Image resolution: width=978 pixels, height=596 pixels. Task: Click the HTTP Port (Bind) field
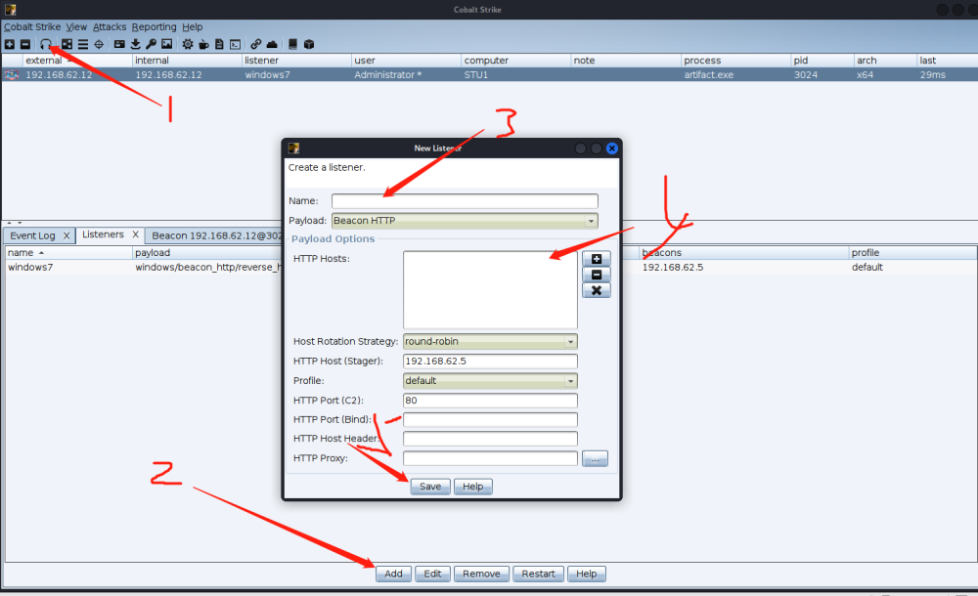(x=490, y=419)
